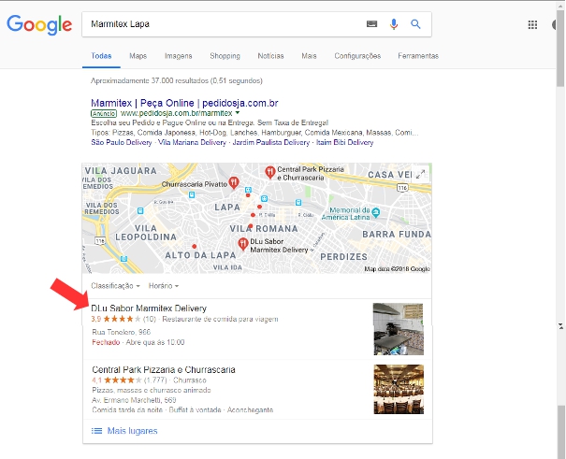Open the São Paulo Delivery sitelink
This screenshot has width=566, height=459.
pyautogui.click(x=122, y=142)
